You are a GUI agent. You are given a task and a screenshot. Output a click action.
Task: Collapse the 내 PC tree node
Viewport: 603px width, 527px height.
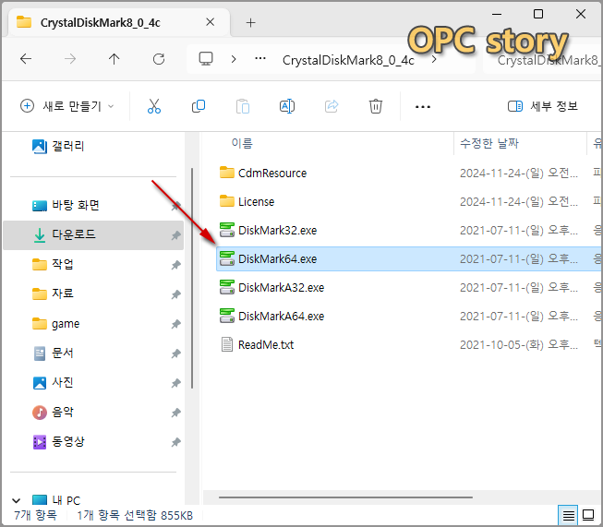(x=16, y=500)
